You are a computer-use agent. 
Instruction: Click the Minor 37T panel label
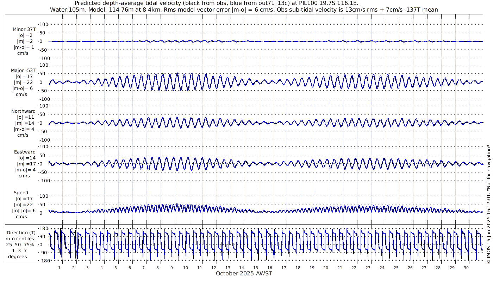point(24,30)
